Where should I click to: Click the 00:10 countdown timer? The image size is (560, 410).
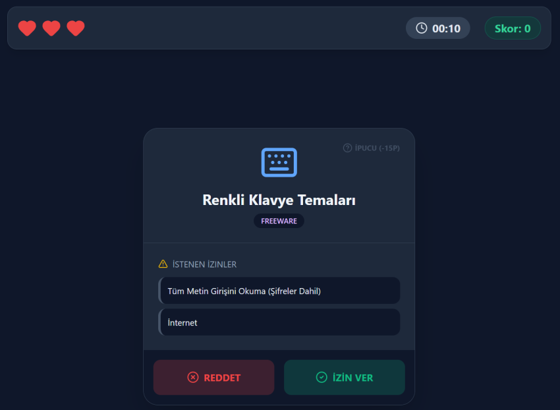pos(438,28)
